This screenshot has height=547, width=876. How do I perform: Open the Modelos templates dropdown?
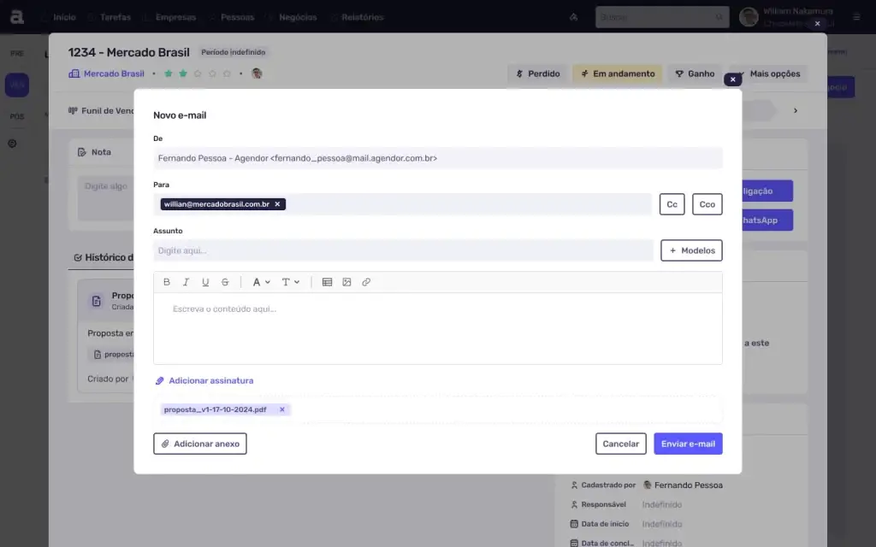[x=691, y=250]
